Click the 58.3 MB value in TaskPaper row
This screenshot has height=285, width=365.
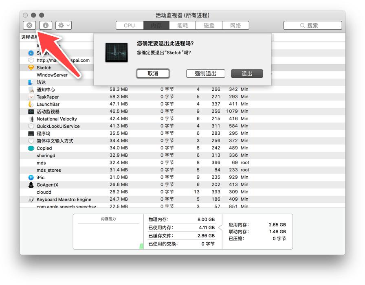[119, 96]
